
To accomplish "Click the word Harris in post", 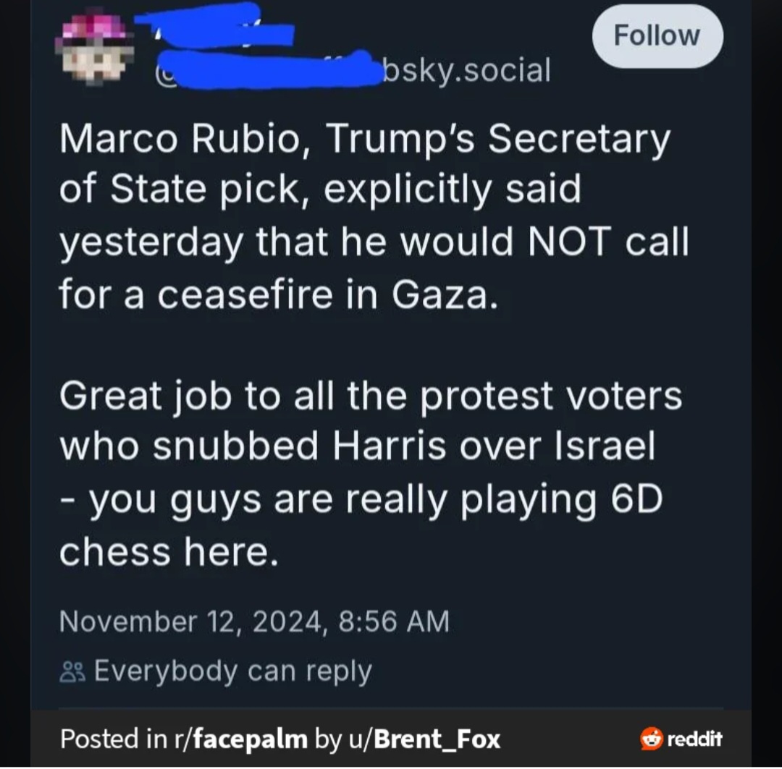I will (389, 446).
